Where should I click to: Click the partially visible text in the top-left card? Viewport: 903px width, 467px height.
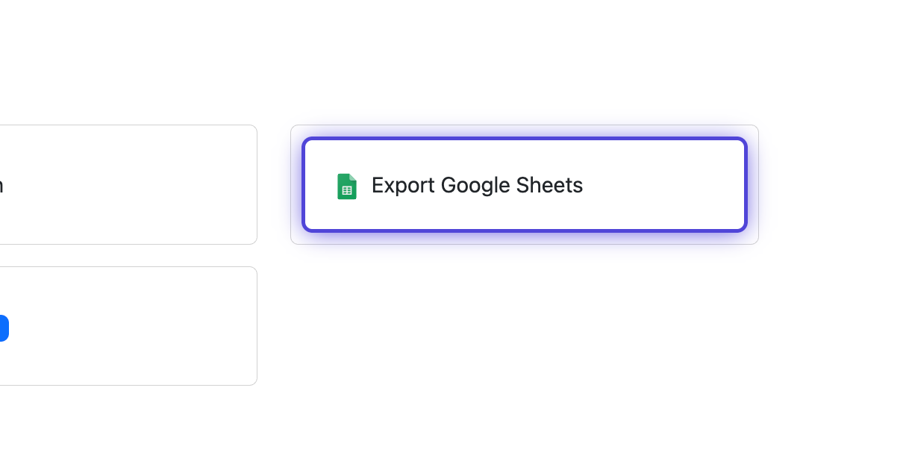point(1,187)
